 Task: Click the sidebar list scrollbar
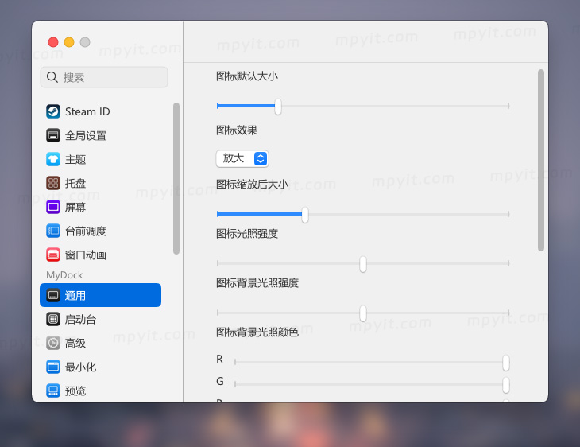[176, 178]
